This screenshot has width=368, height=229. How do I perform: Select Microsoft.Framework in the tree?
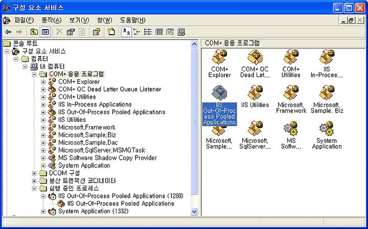[87, 128]
